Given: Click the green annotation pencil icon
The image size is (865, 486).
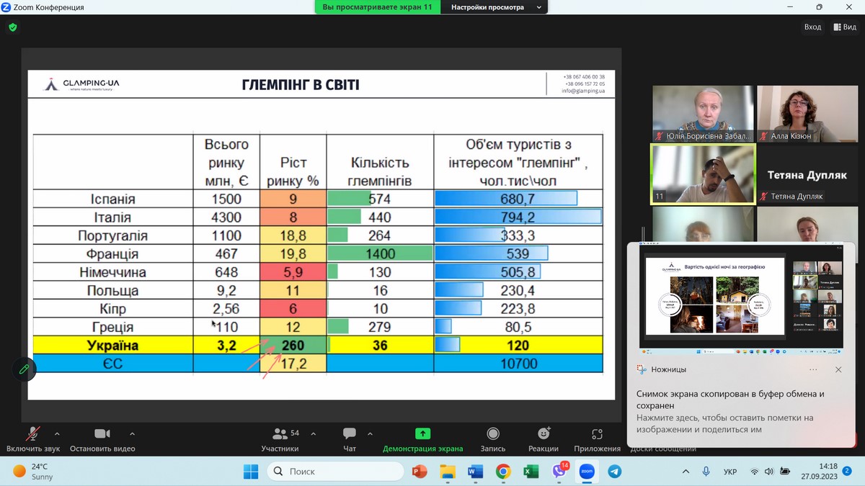Looking at the screenshot, I should pos(24,369).
